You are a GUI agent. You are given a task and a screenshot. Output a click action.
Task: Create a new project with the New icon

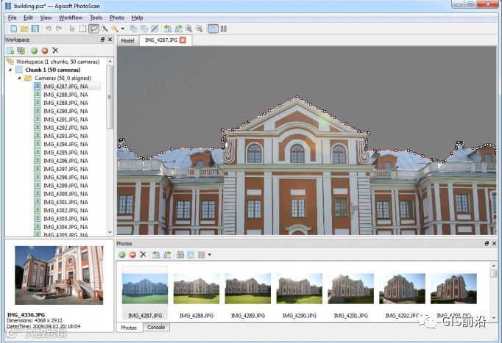click(x=13, y=29)
